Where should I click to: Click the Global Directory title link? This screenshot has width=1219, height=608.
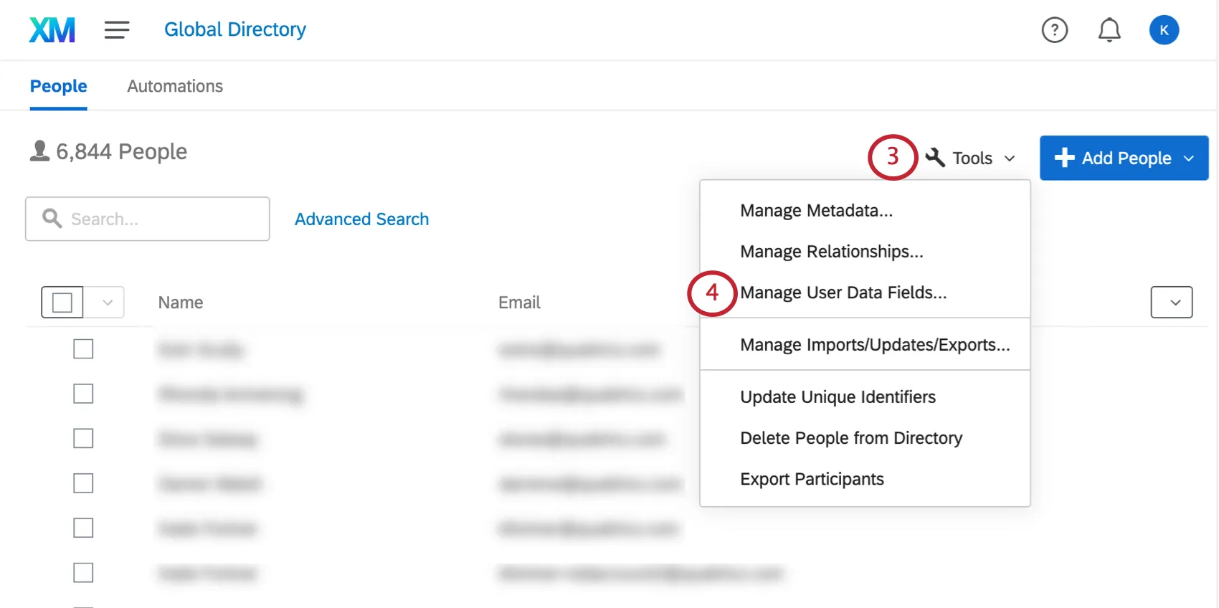[x=235, y=29]
